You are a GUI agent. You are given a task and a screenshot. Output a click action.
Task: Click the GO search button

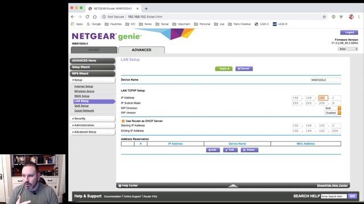[353, 196]
